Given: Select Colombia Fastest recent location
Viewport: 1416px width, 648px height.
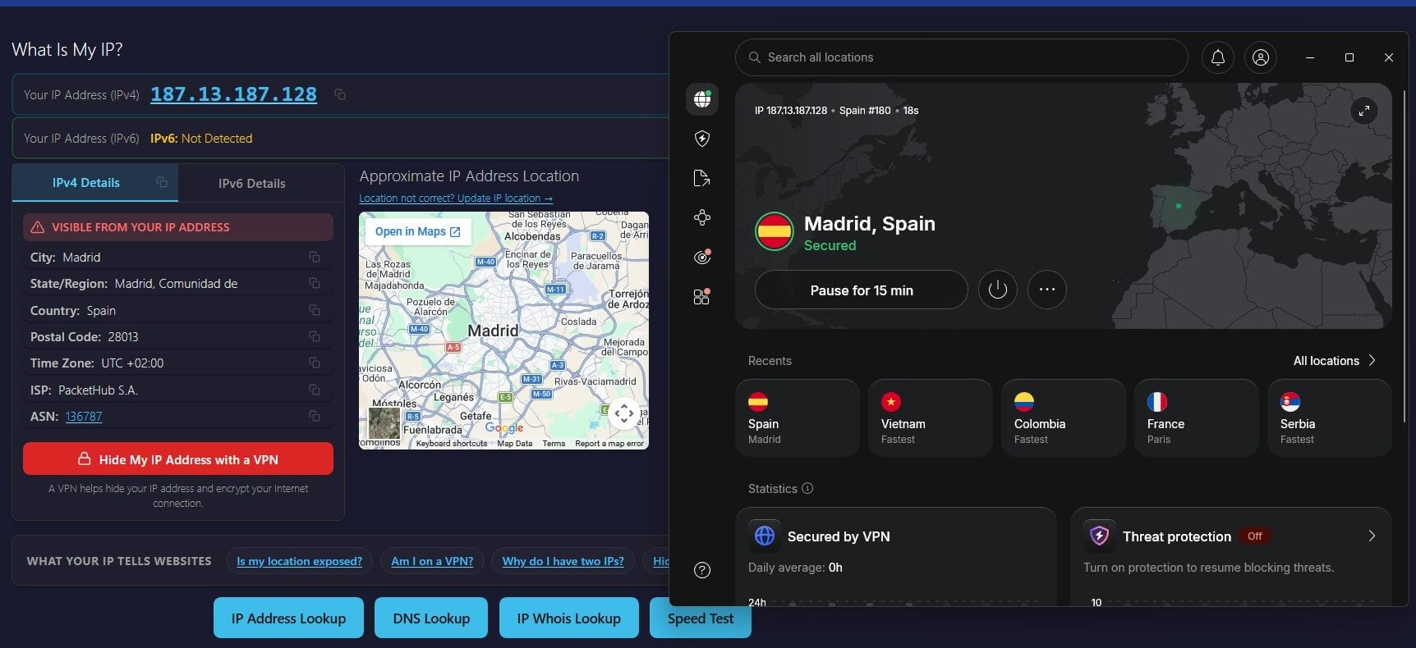Looking at the screenshot, I should (x=1064, y=418).
